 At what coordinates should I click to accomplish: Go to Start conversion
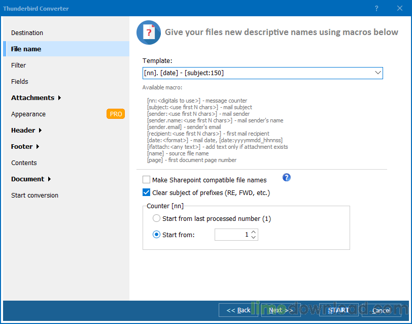(x=35, y=195)
